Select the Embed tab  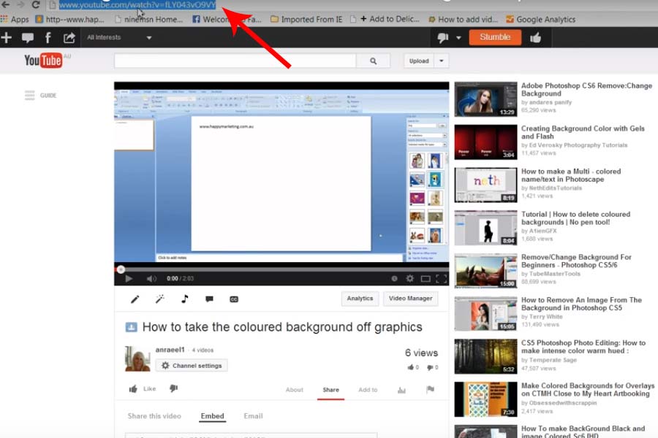[212, 416]
